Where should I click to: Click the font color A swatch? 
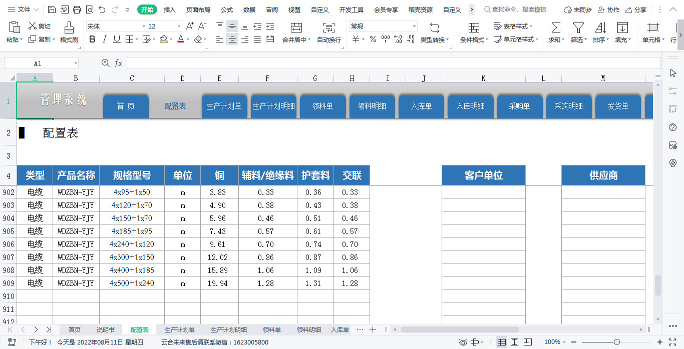(x=181, y=39)
